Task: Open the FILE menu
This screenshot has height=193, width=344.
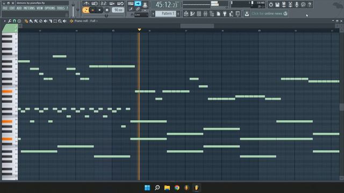Action: click(5, 9)
